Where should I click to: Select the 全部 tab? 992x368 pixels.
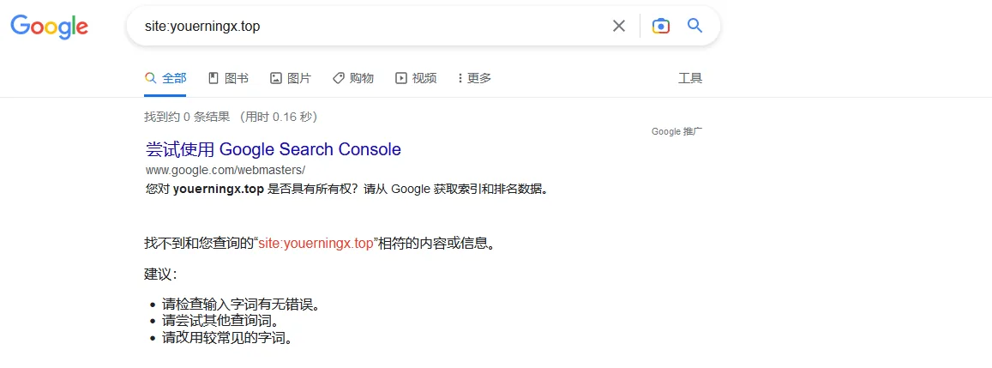(x=165, y=78)
